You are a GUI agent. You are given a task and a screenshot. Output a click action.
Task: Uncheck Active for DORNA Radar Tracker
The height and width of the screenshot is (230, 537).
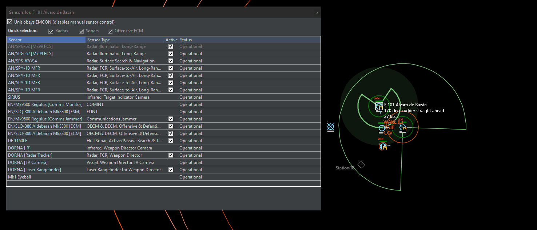tap(171, 155)
